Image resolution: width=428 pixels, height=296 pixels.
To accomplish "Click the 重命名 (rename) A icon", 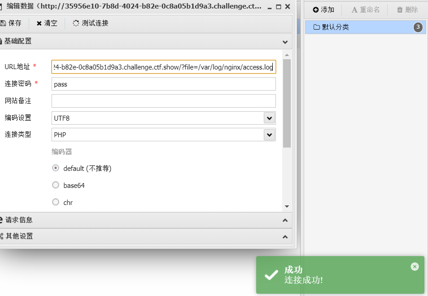I will click(354, 10).
